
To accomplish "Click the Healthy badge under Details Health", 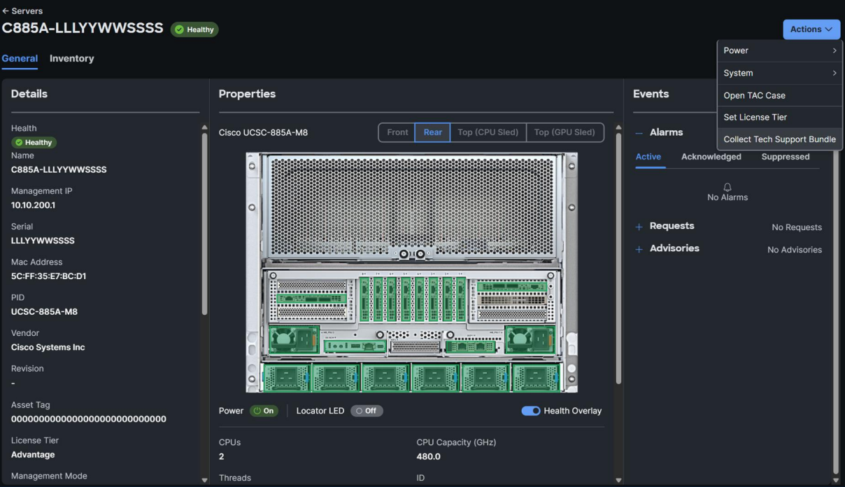I will [x=34, y=142].
